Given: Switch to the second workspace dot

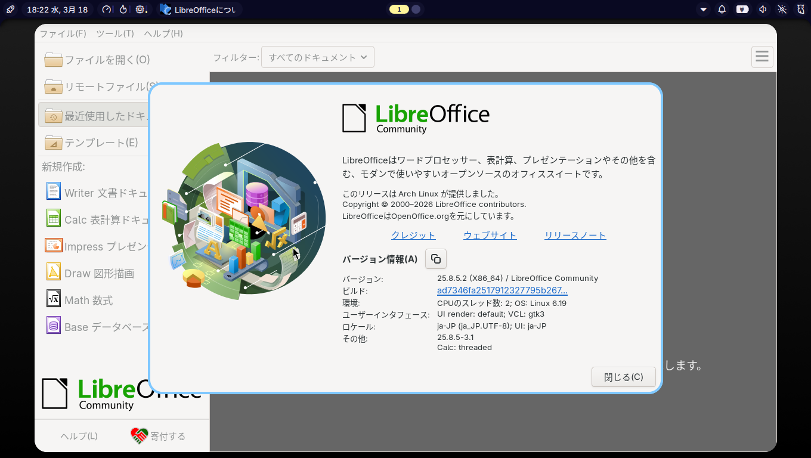Looking at the screenshot, I should pyautogui.click(x=416, y=9).
